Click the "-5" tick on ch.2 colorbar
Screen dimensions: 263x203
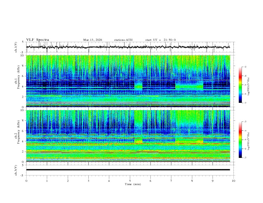point(245,140)
